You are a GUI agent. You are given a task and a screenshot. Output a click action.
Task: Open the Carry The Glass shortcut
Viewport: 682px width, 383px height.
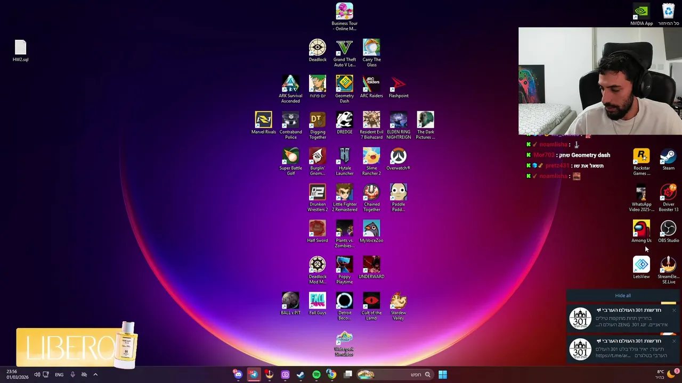371,53
